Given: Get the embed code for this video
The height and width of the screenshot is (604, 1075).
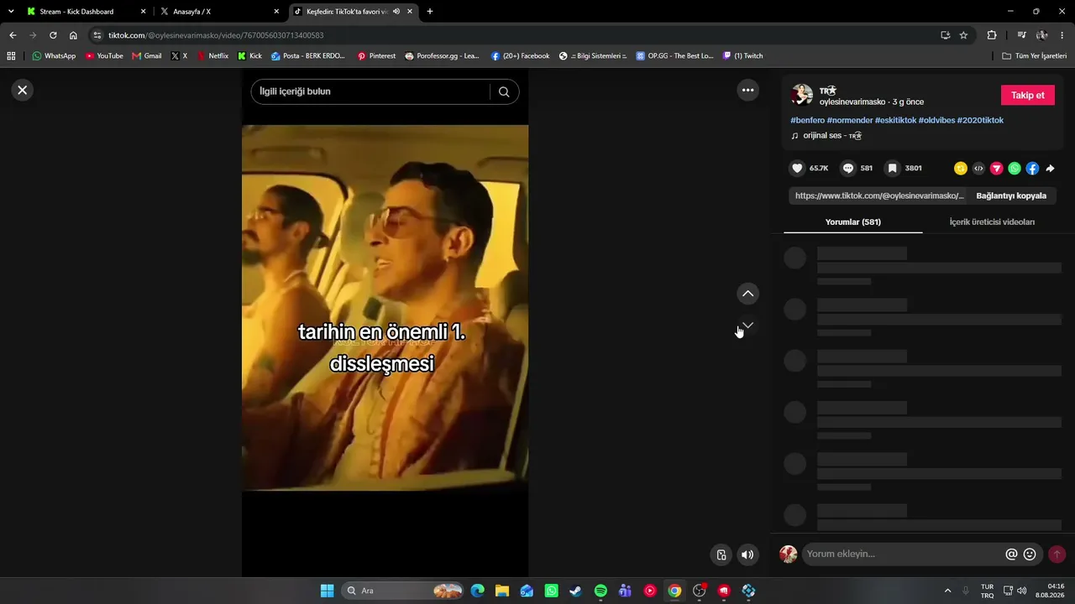Looking at the screenshot, I should 978,168.
